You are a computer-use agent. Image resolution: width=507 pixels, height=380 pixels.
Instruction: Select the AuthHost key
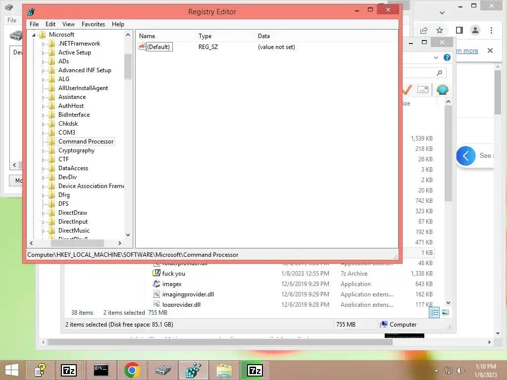(x=71, y=106)
